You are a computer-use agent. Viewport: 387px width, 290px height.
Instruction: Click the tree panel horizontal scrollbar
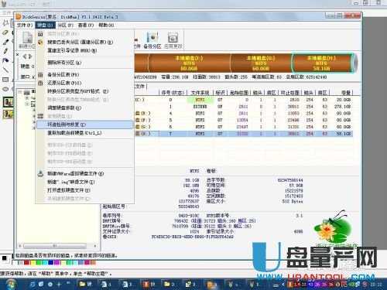click(55, 246)
